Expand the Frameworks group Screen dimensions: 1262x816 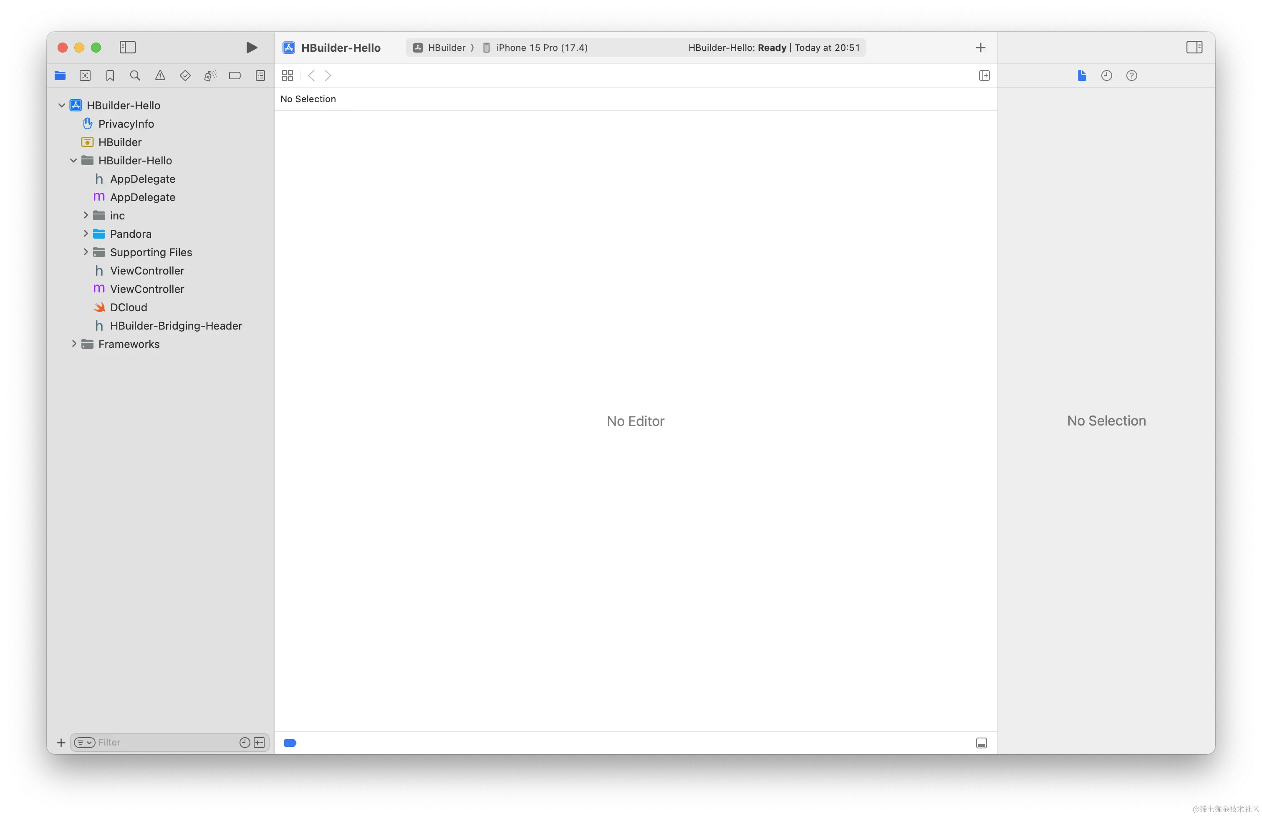[x=74, y=344]
